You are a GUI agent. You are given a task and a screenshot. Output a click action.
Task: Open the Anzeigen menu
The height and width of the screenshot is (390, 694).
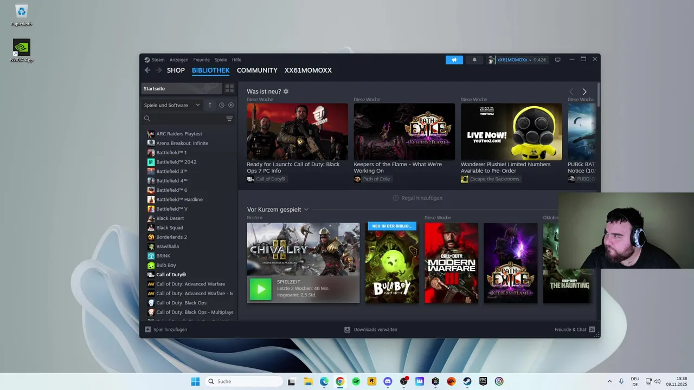coord(179,60)
